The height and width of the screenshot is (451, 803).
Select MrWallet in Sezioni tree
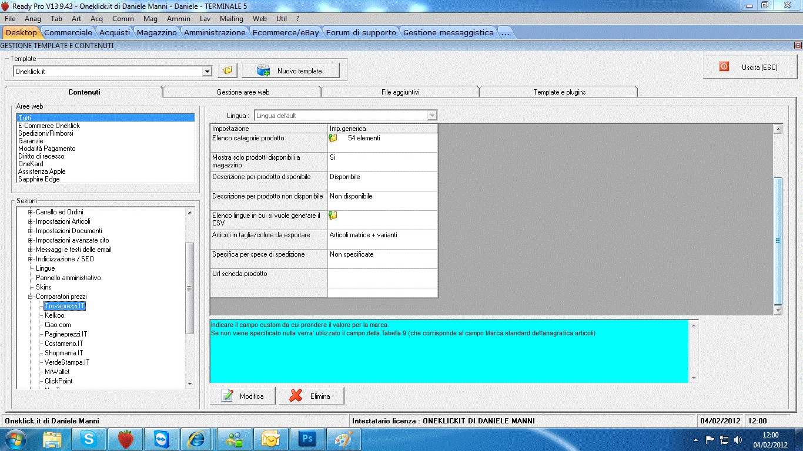click(x=57, y=372)
